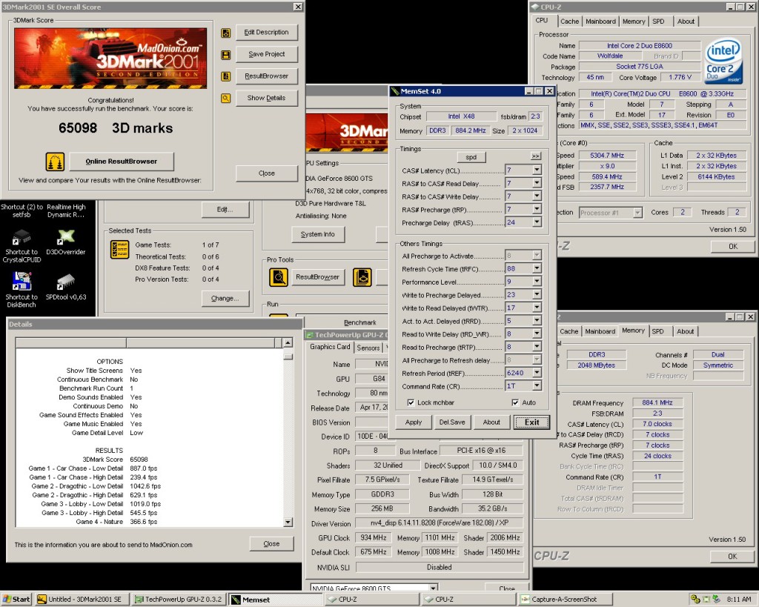This screenshot has width=759, height=607.
Task: Click Details list scrollbar down arrow
Action: 288,522
